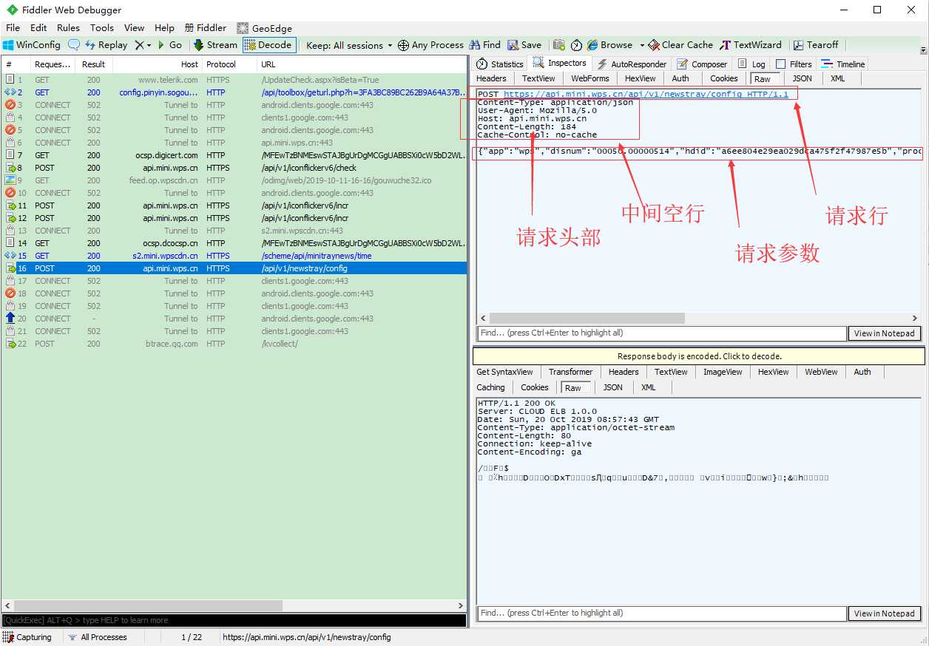Click Clear Cache
This screenshot has height=646, width=929.
pos(681,45)
